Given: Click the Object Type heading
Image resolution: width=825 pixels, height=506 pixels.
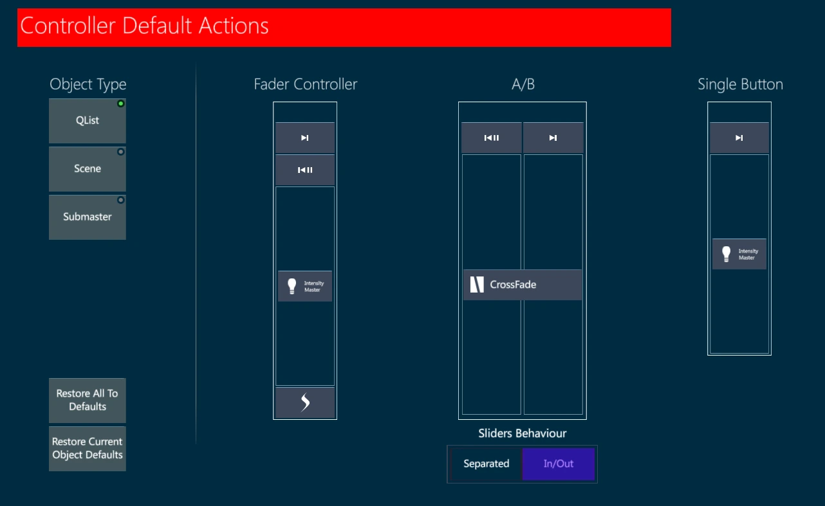Looking at the screenshot, I should 88,85.
